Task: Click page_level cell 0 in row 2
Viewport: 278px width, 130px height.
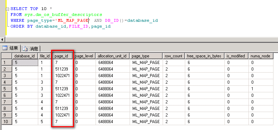Action: 84,69
